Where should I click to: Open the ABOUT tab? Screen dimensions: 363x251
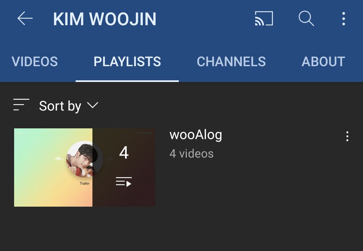(x=323, y=61)
